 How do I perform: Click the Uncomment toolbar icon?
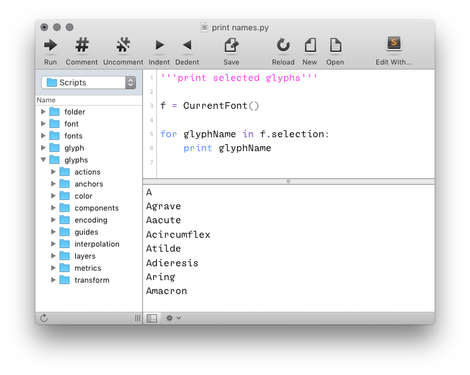[123, 45]
